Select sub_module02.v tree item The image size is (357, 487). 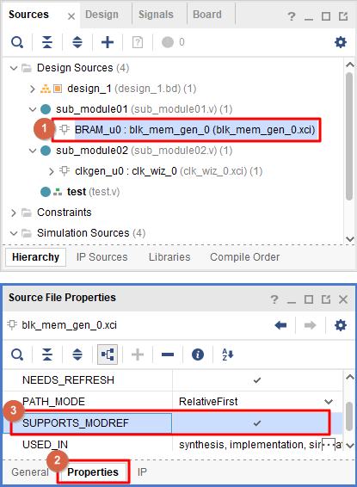(144, 151)
